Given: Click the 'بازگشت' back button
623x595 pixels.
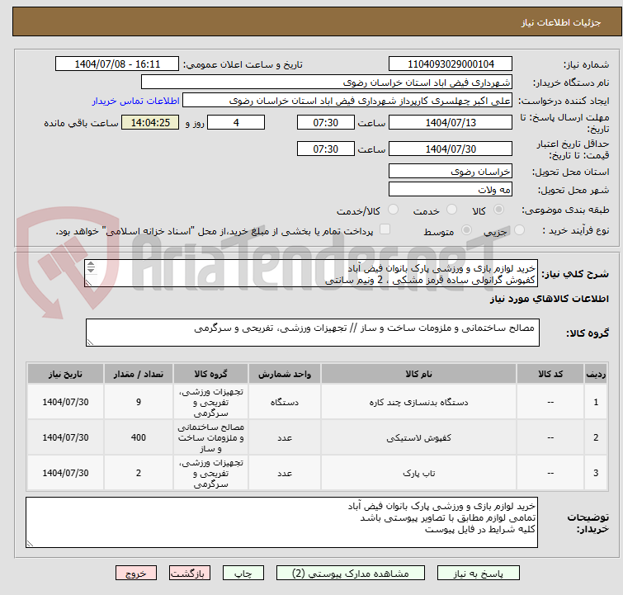Looking at the screenshot, I should (190, 574).
